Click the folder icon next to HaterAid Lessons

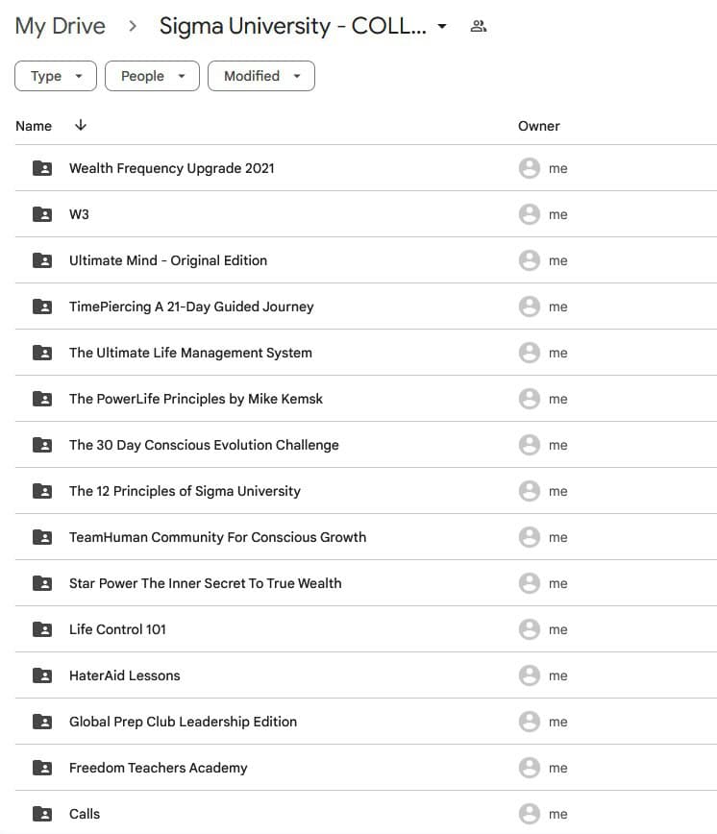tap(42, 675)
